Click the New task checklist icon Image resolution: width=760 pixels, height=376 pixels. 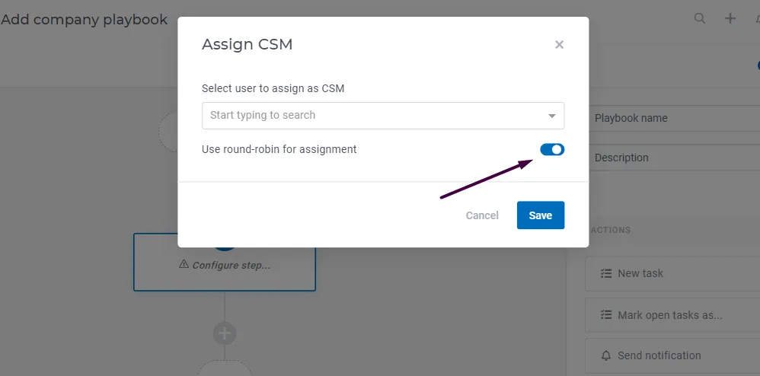(606, 273)
